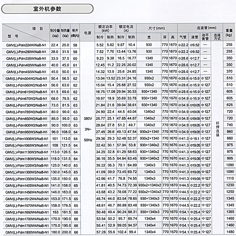Click weight value 1110
The image size is (236, 236).
(x=230, y=178)
